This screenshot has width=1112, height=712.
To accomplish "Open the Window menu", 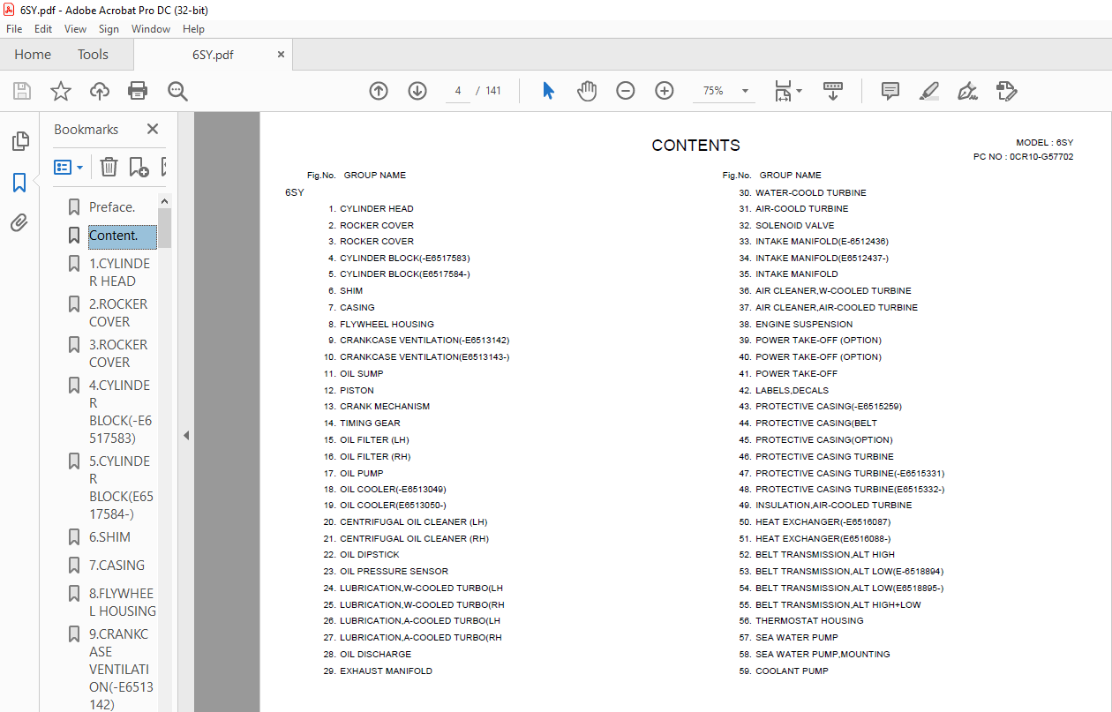I will pyautogui.click(x=151, y=29).
